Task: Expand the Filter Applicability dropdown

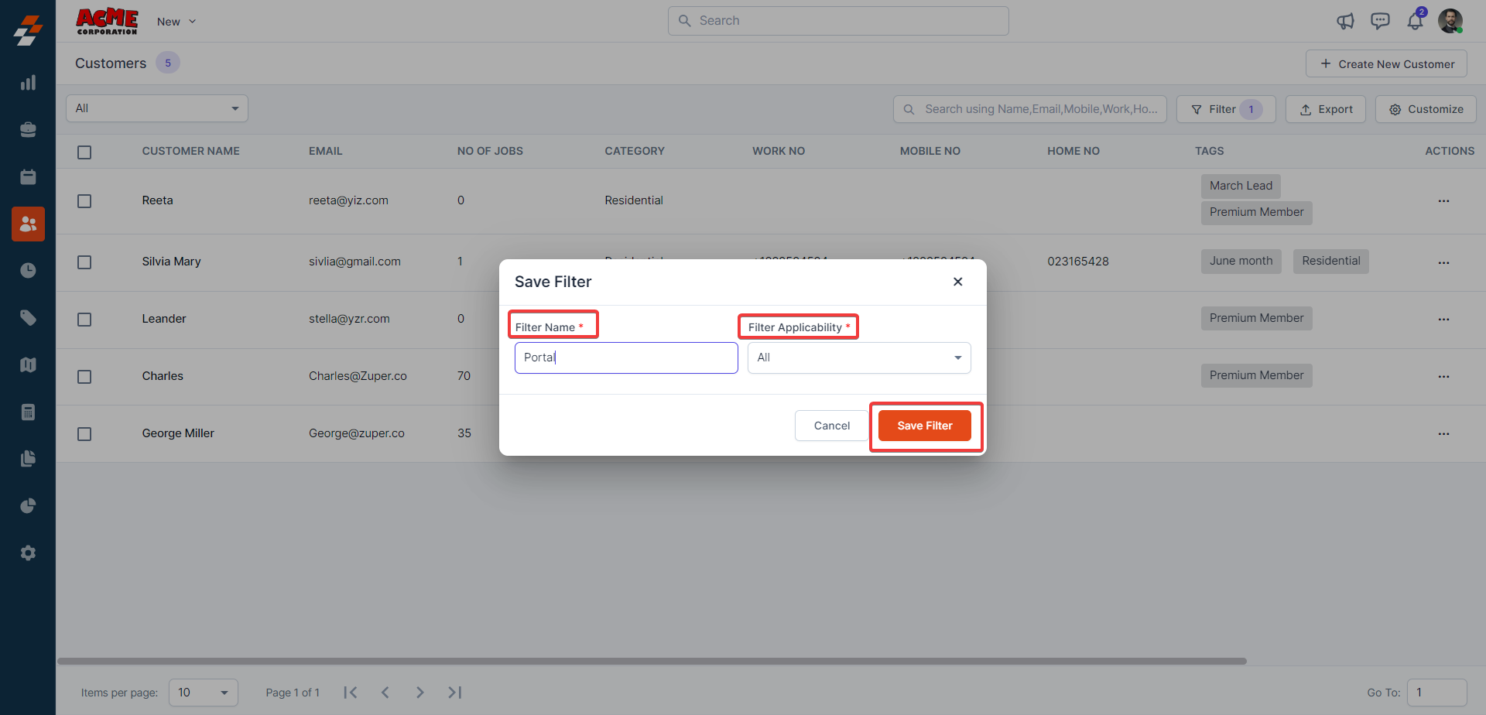Action: click(x=858, y=357)
